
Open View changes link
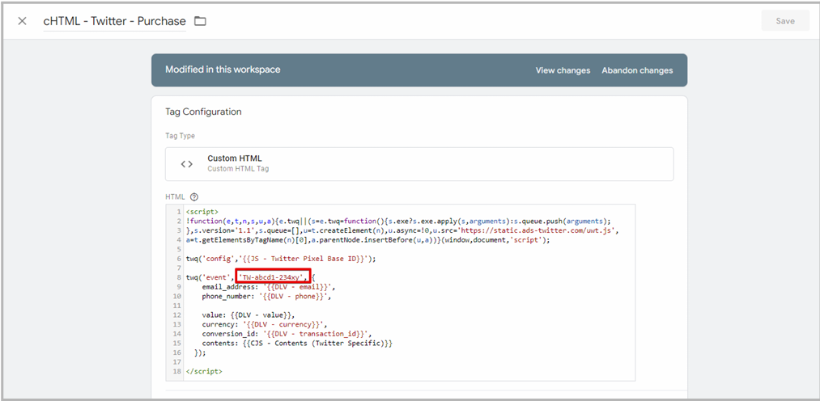[563, 70]
